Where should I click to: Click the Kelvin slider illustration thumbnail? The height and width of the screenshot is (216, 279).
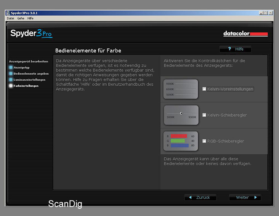181,115
